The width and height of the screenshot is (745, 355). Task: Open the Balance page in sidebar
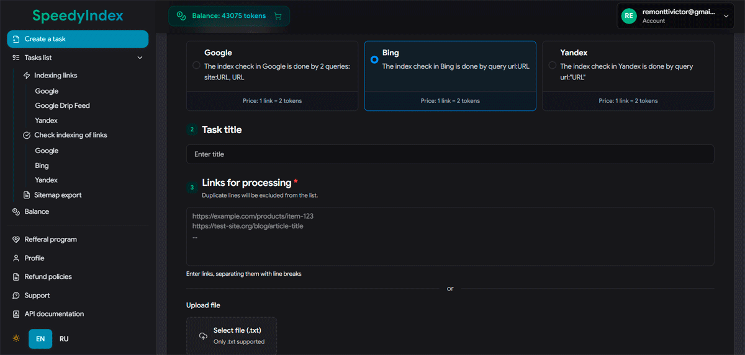(x=37, y=212)
